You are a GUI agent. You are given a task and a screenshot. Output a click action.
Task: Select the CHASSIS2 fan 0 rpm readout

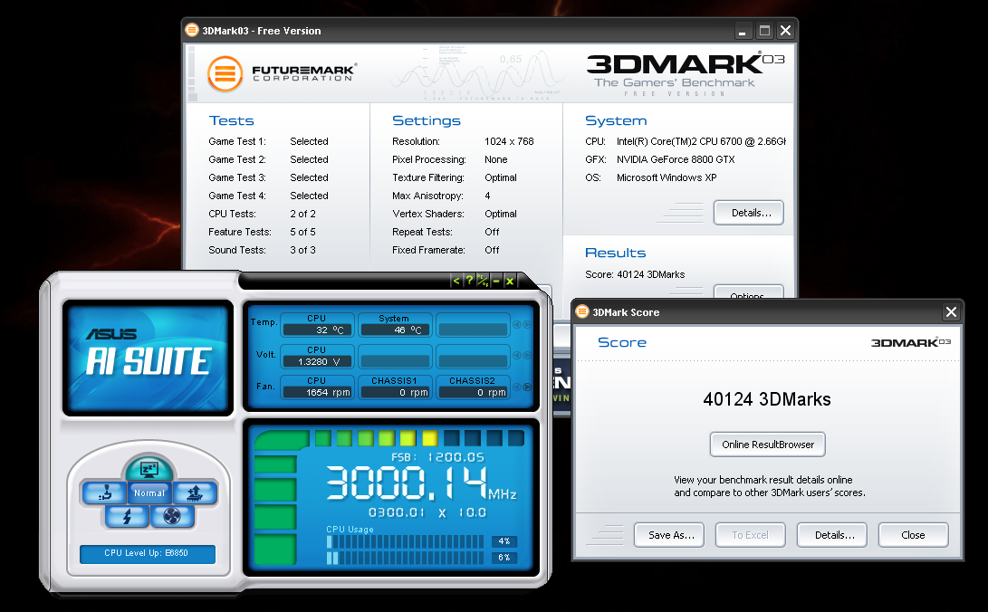(473, 392)
